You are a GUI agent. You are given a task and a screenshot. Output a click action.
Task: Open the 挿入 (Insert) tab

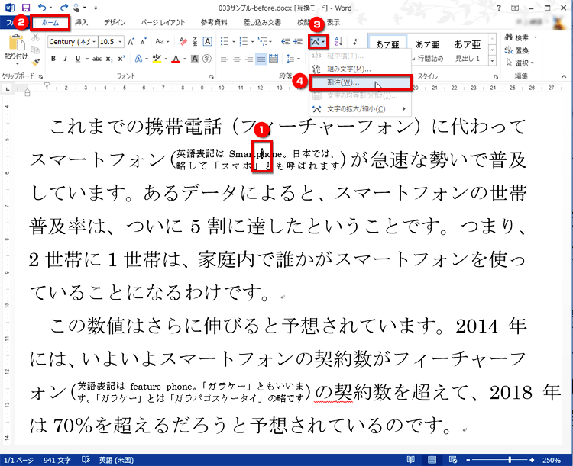[81, 23]
